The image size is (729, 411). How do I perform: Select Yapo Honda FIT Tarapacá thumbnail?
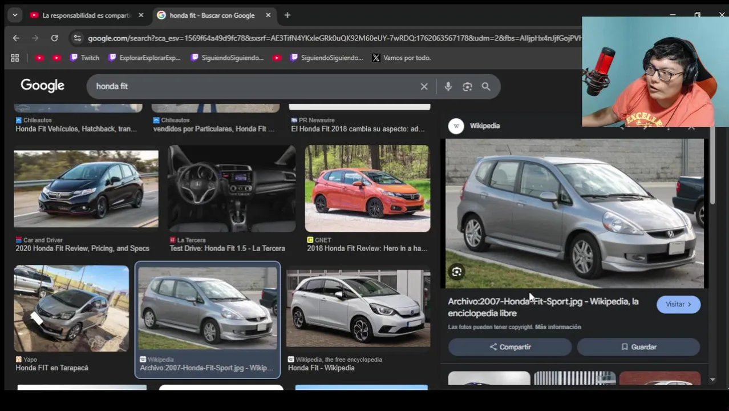[71, 308]
